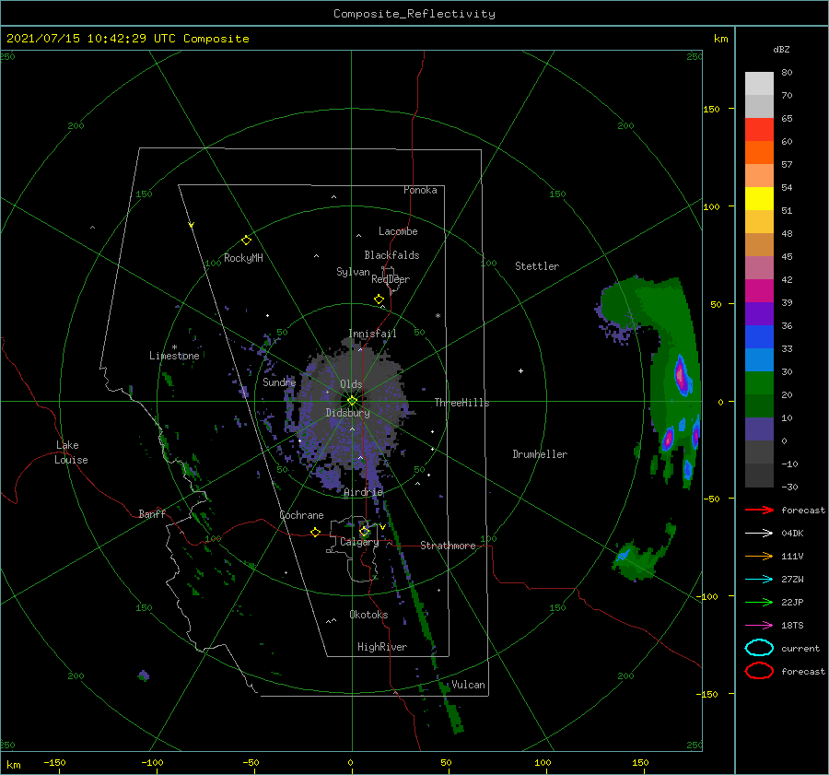Screen dimensions: 829x775
Task: Click the Calgary city label
Action: [x=359, y=542]
